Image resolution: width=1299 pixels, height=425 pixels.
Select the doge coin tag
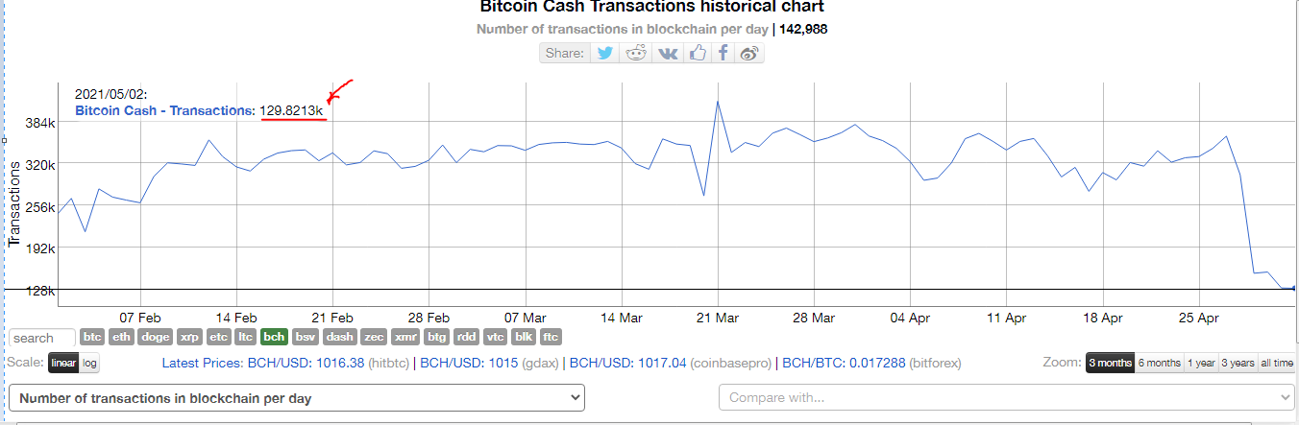tap(156, 337)
